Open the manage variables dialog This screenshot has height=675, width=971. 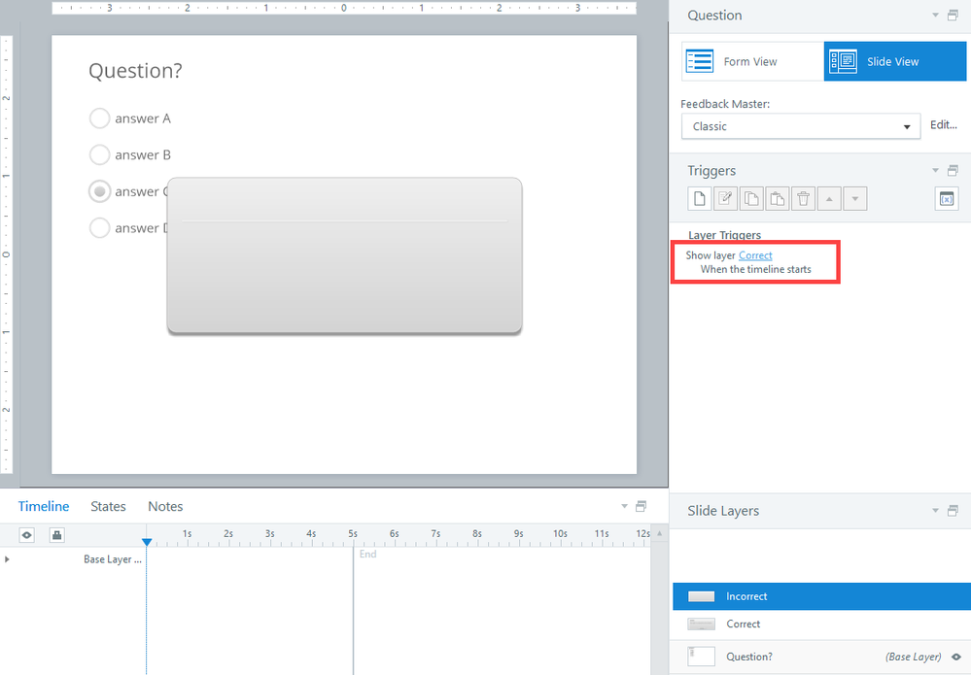tap(947, 198)
